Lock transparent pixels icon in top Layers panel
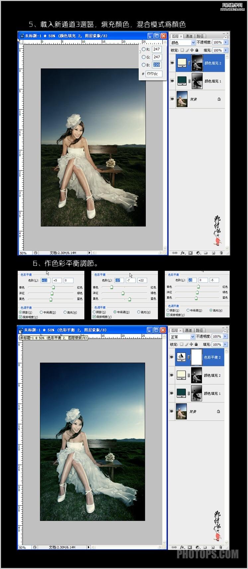Screen dimensions: 248x569 click(182, 50)
